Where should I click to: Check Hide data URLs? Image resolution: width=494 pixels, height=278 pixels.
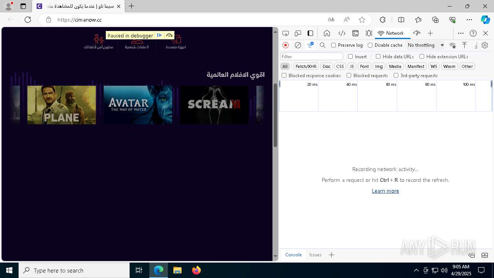(x=378, y=56)
